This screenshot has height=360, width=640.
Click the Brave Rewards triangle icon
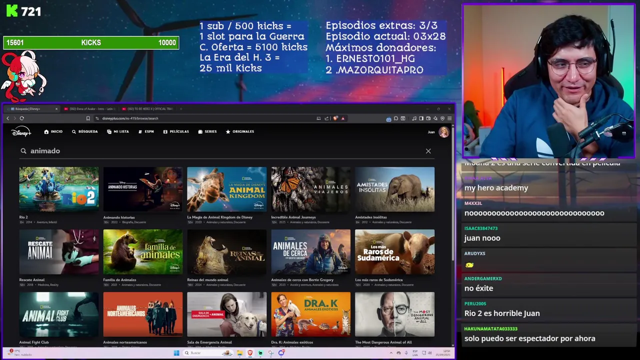[342, 118]
